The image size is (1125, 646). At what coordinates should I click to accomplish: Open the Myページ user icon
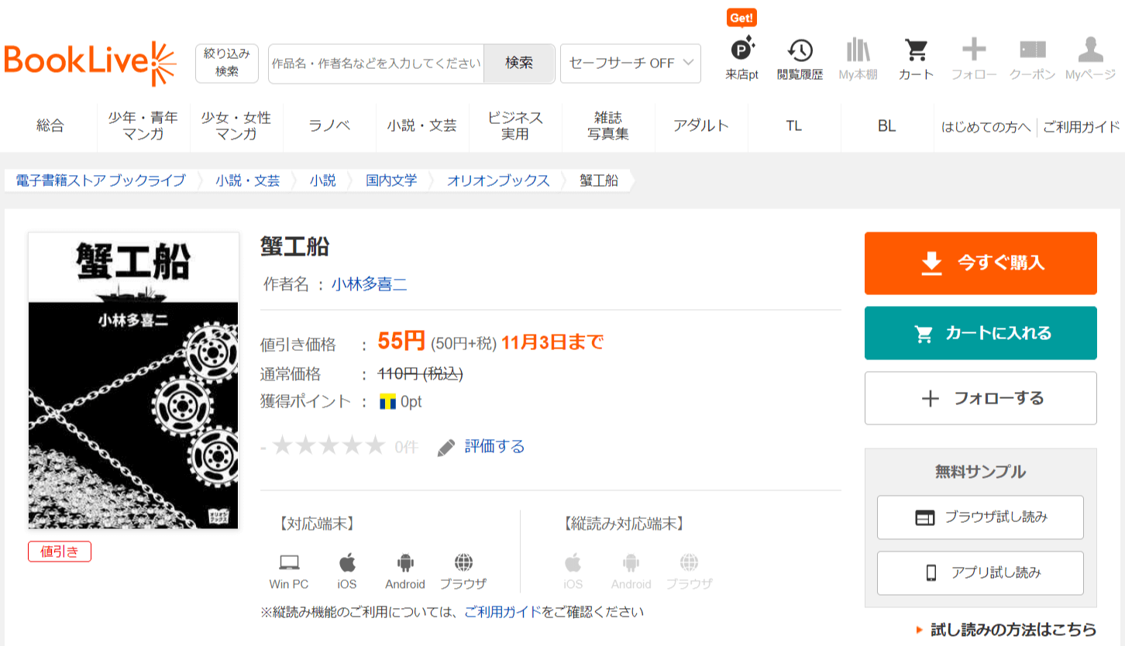click(x=1089, y=51)
